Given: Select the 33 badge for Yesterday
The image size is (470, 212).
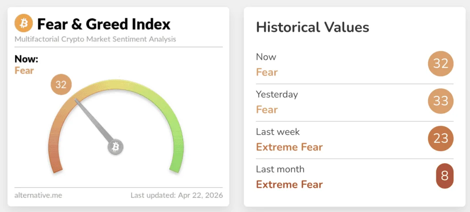Looking at the screenshot, I should pos(441,101).
